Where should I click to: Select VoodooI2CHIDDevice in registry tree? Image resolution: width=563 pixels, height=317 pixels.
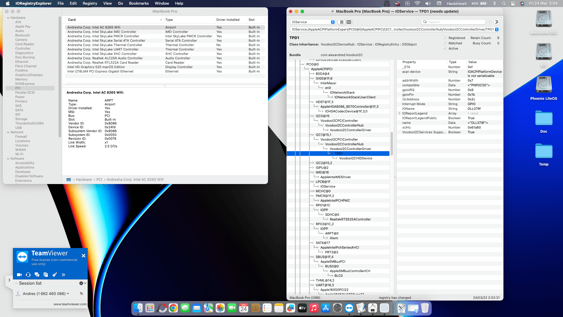356,158
